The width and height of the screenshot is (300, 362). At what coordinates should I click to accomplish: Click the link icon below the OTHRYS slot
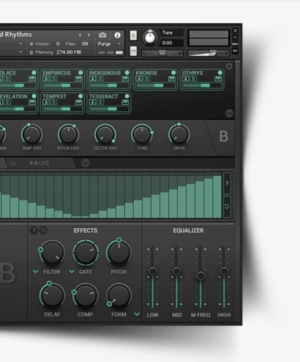point(228,114)
